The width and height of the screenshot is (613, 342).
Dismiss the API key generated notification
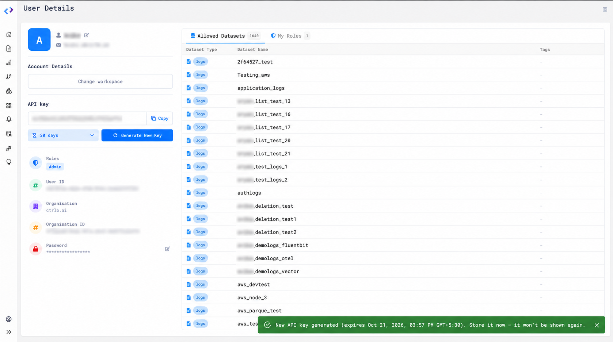click(597, 325)
